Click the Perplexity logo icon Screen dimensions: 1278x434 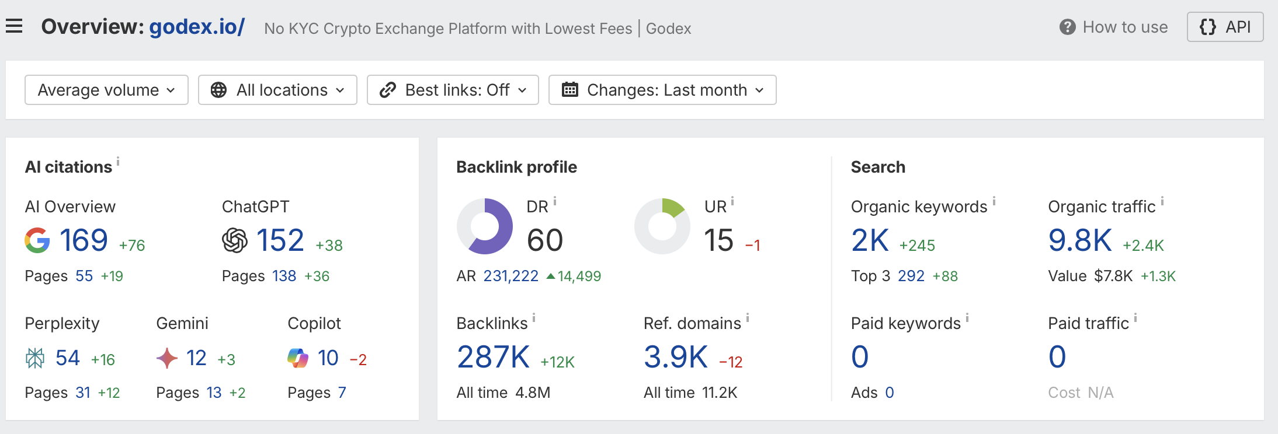[35, 358]
